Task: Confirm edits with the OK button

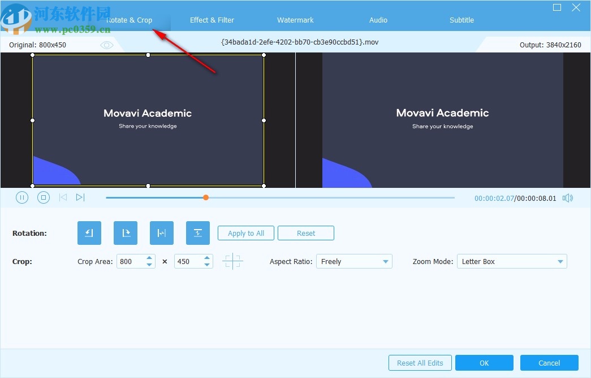Action: 484,363
